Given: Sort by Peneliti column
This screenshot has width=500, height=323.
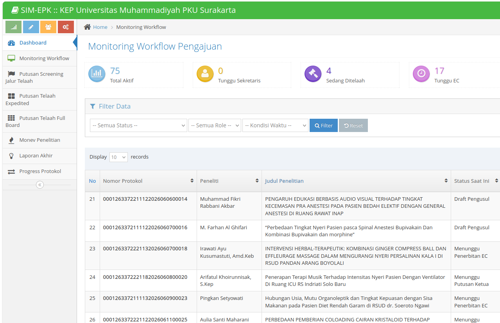Looking at the screenshot, I should (x=229, y=181).
